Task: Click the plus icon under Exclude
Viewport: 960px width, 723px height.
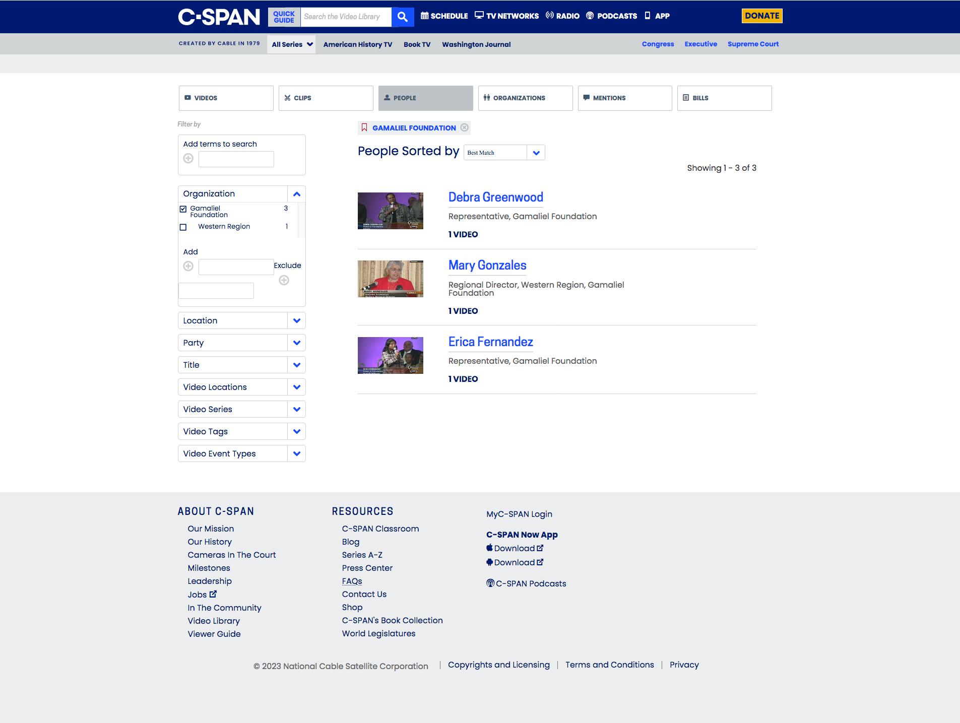Action: tap(284, 280)
